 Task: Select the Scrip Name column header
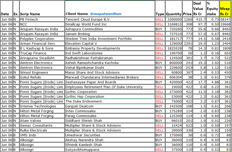click(42, 9)
